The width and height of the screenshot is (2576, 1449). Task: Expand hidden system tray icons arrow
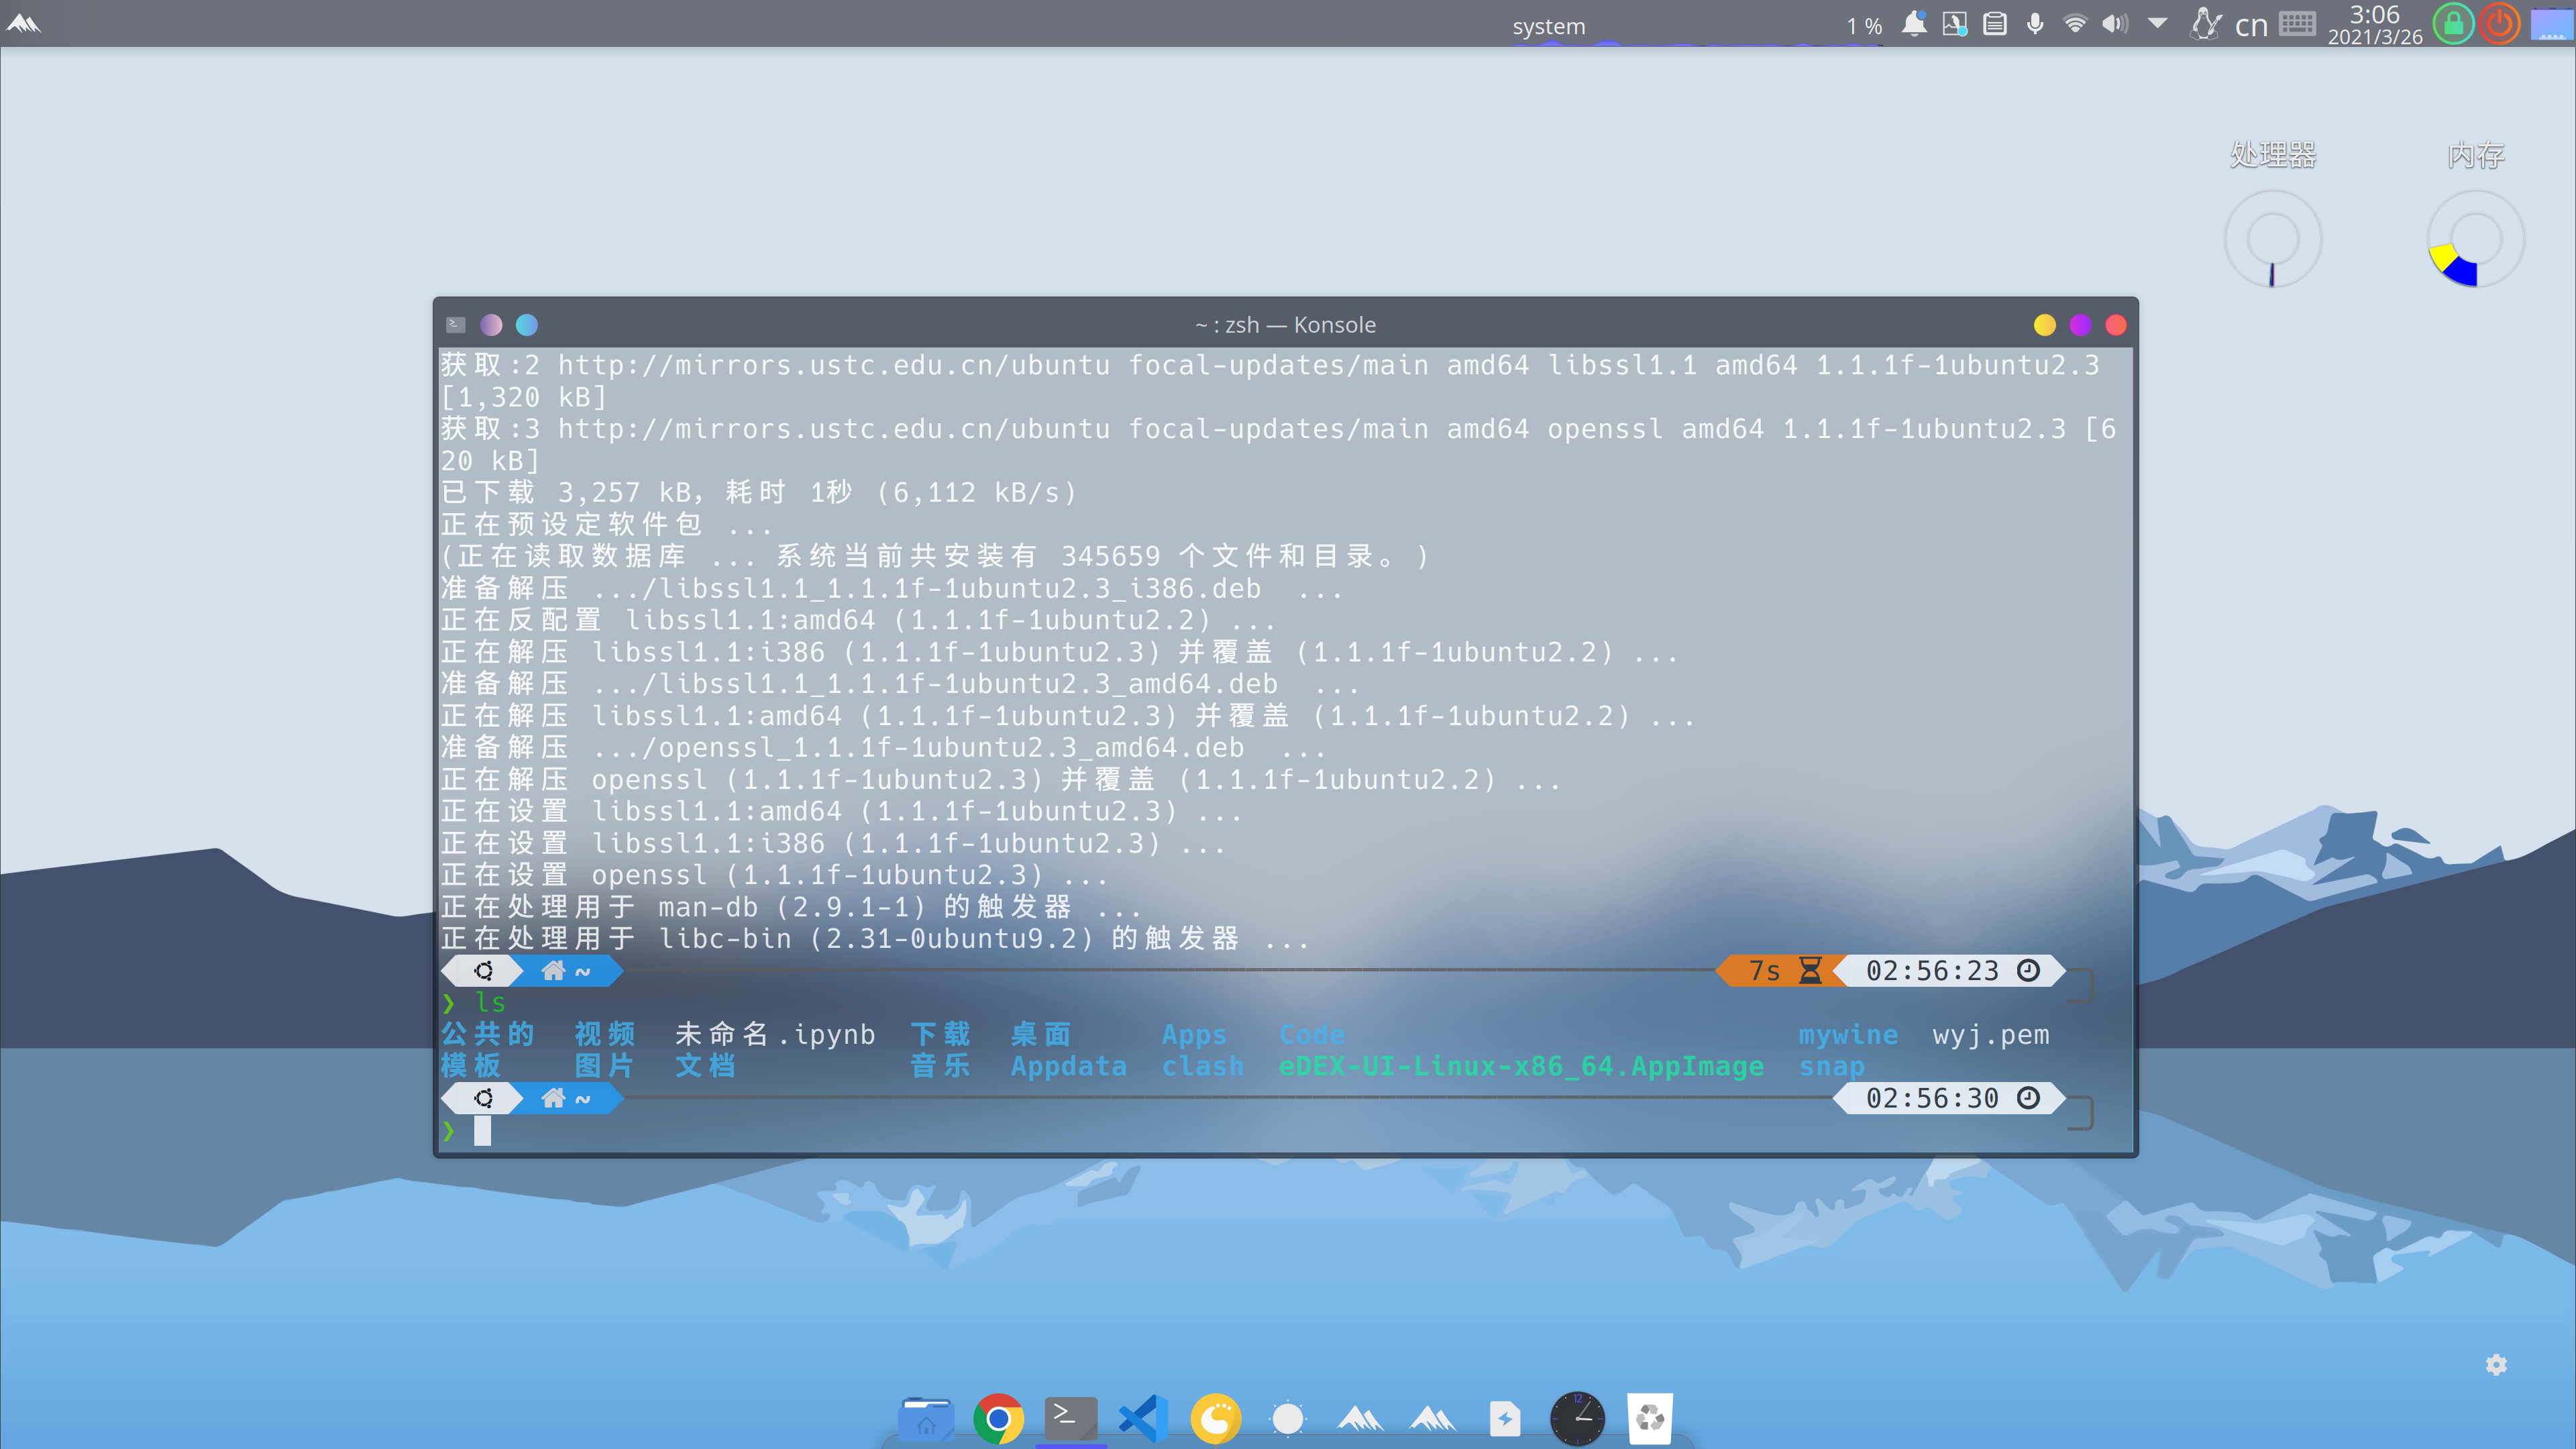pos(2157,23)
